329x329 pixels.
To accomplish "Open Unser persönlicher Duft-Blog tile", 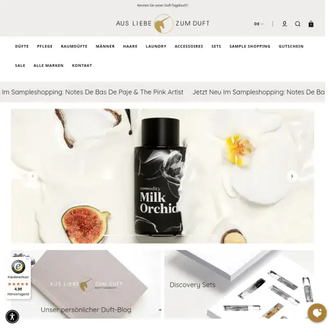I will [x=86, y=284].
